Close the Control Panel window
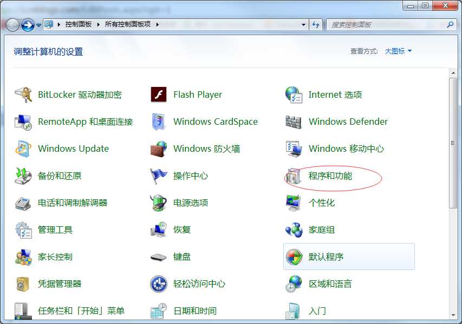The image size is (462, 324). 445,5
